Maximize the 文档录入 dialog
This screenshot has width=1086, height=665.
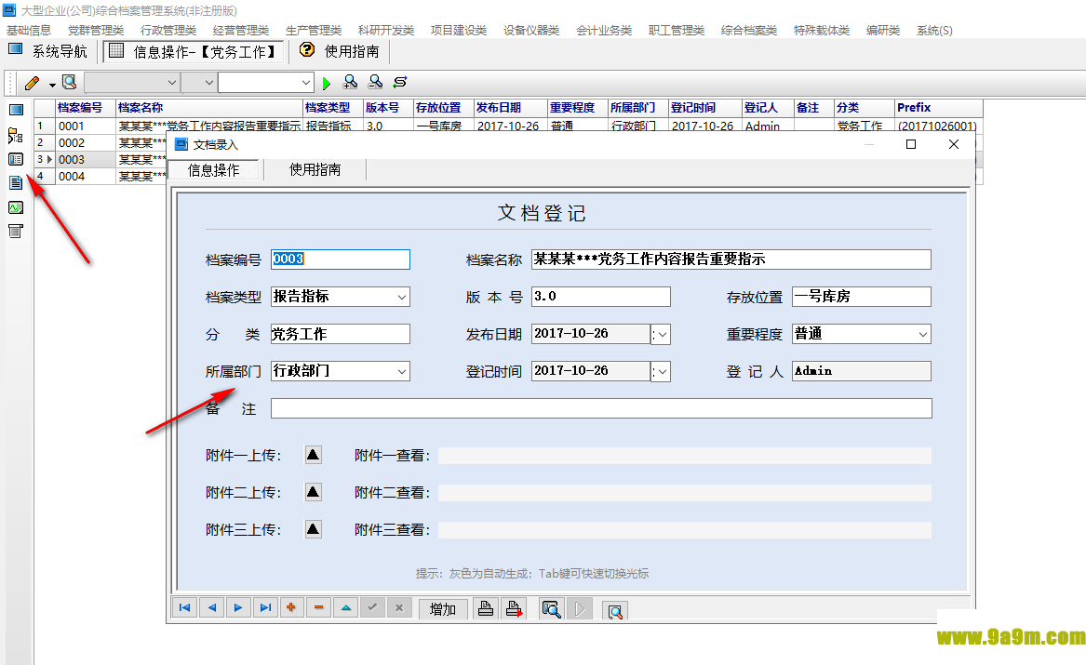pyautogui.click(x=911, y=144)
